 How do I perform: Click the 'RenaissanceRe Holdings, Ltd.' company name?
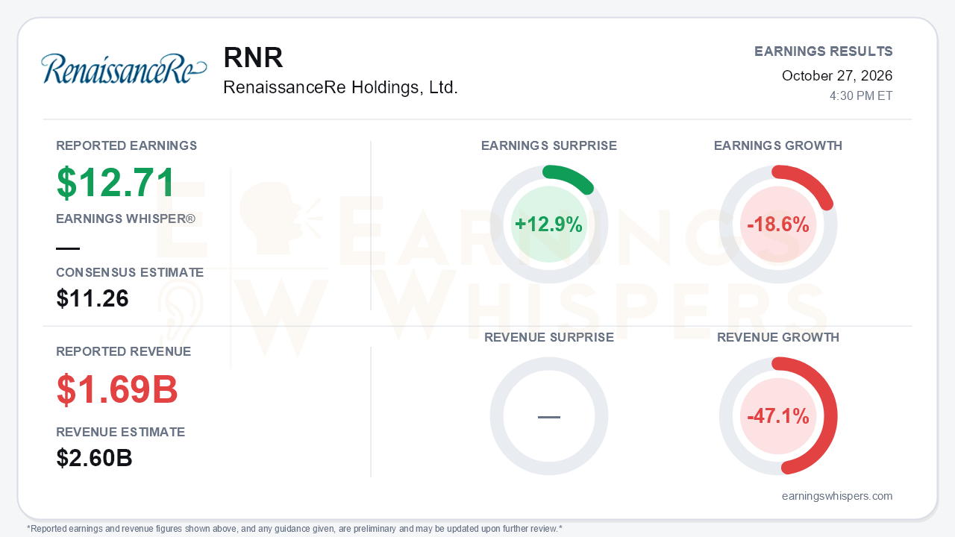pos(340,87)
